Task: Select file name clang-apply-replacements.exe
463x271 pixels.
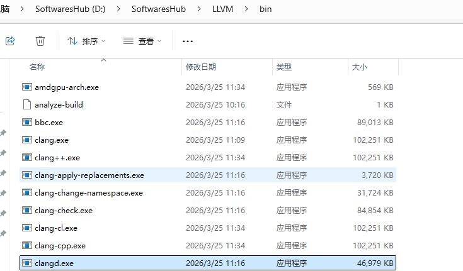Action: (x=89, y=175)
